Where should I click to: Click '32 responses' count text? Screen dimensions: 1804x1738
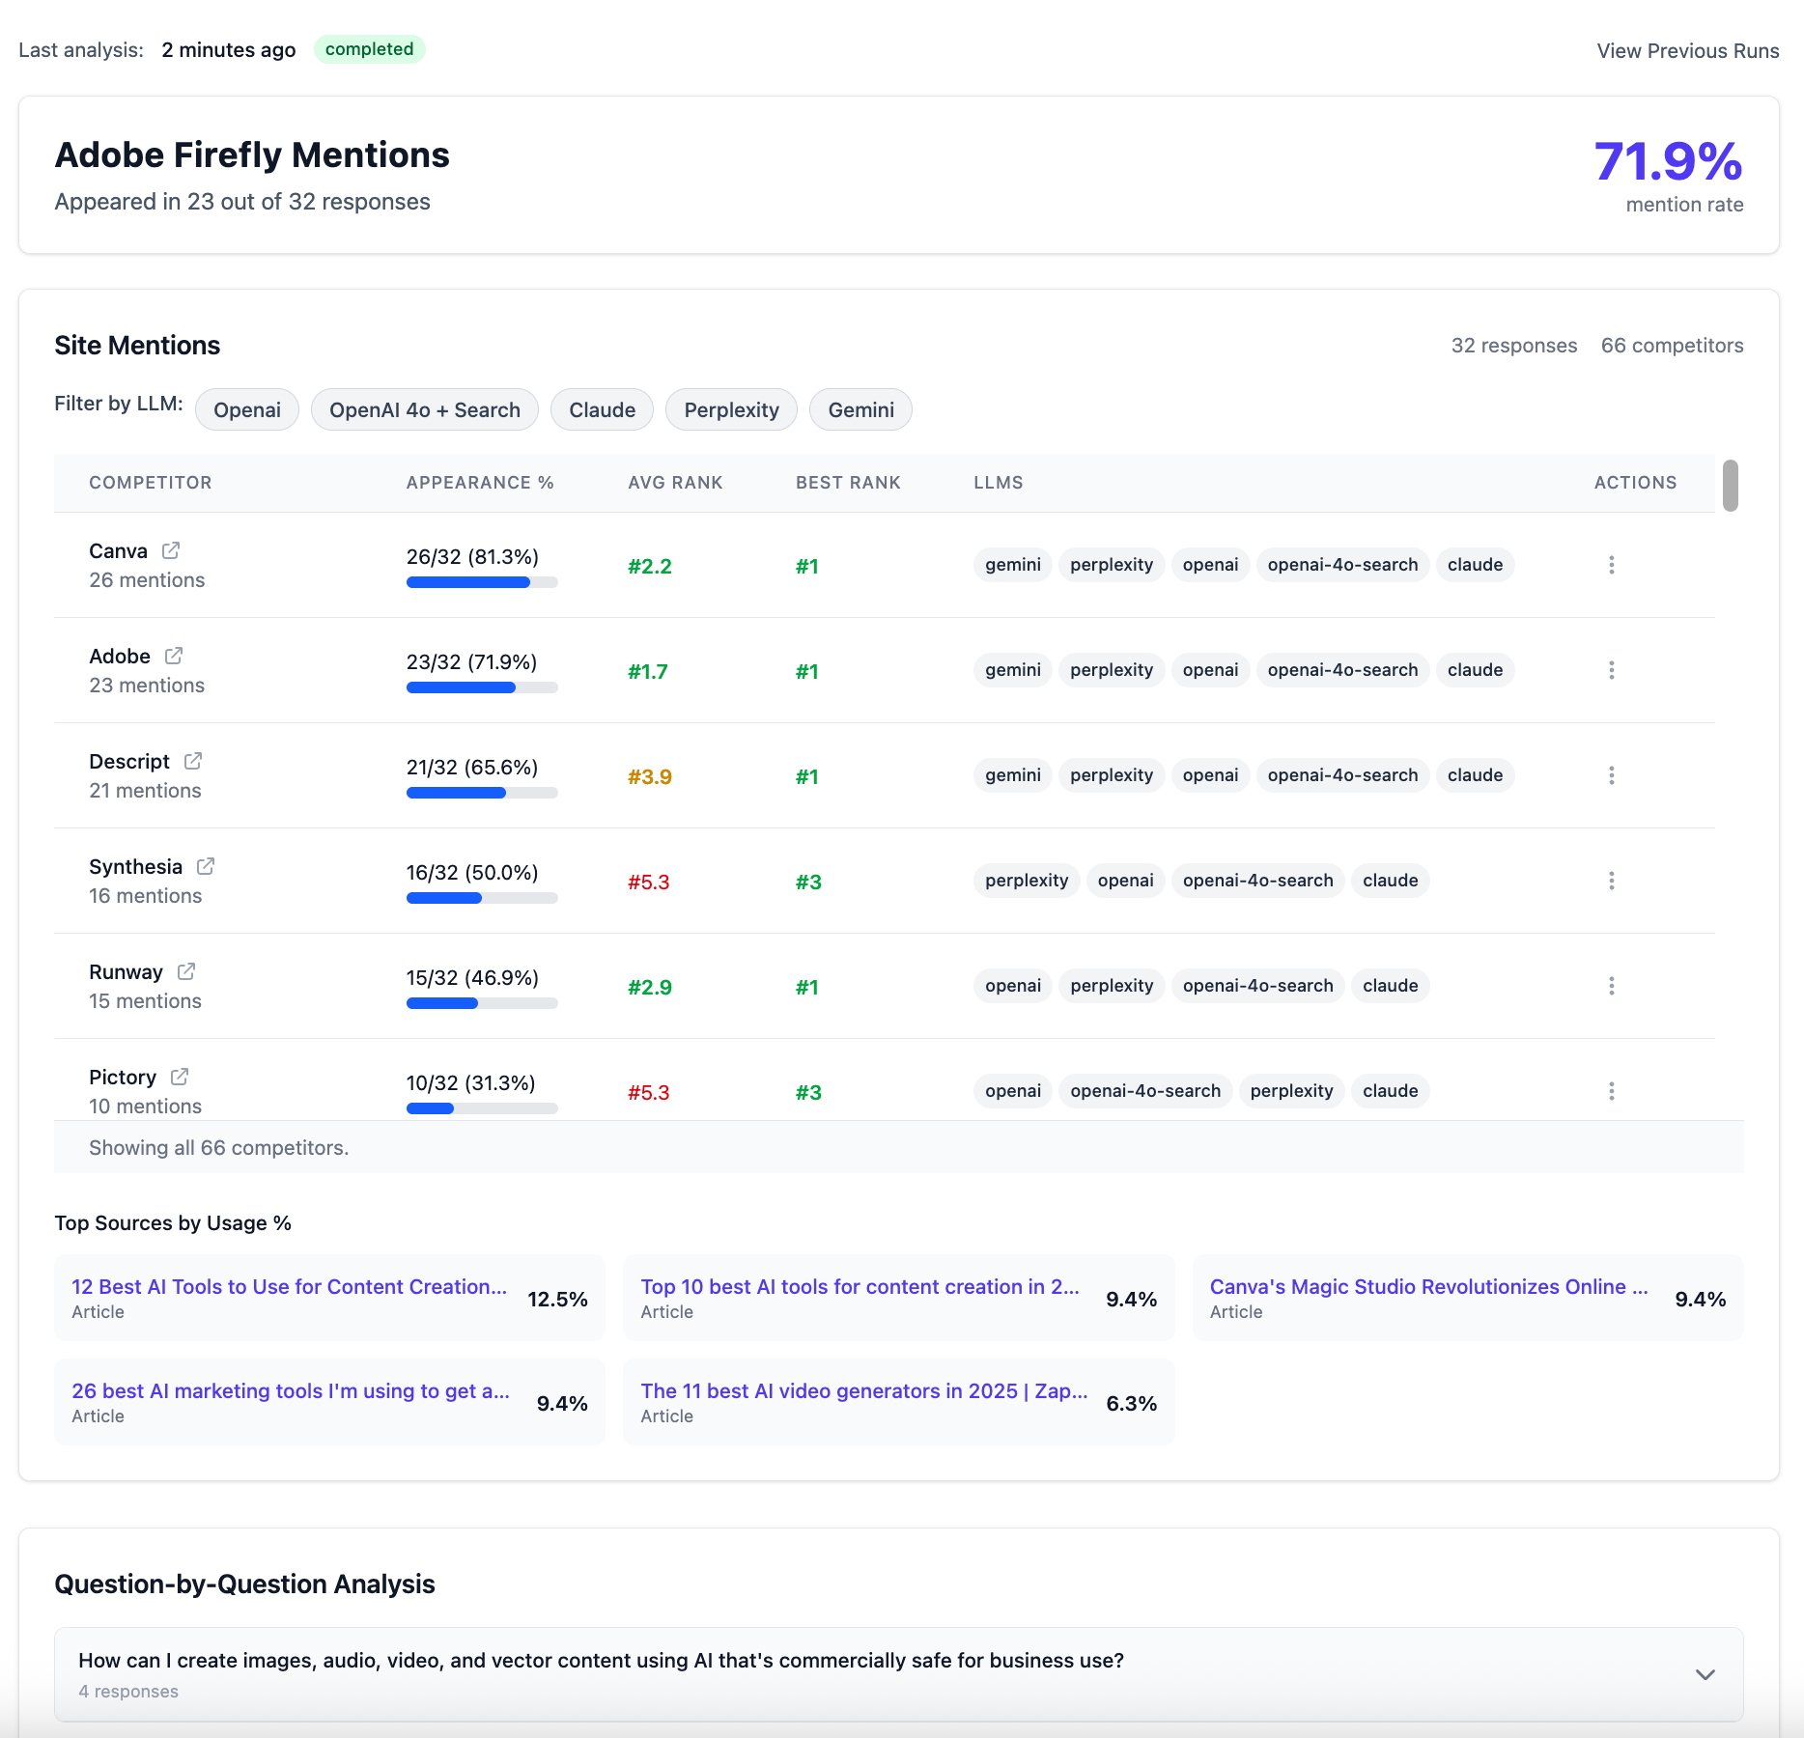1513,346
